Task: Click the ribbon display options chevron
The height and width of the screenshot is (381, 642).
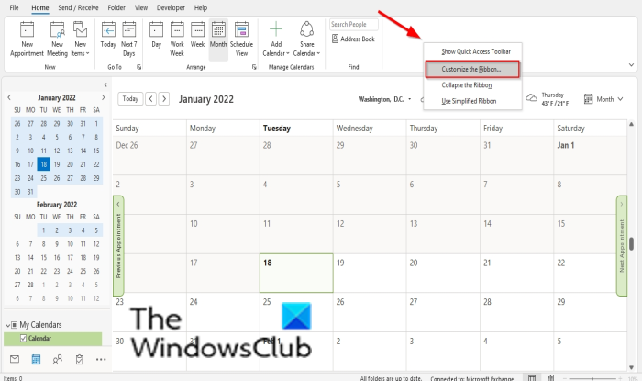Action: tap(631, 65)
